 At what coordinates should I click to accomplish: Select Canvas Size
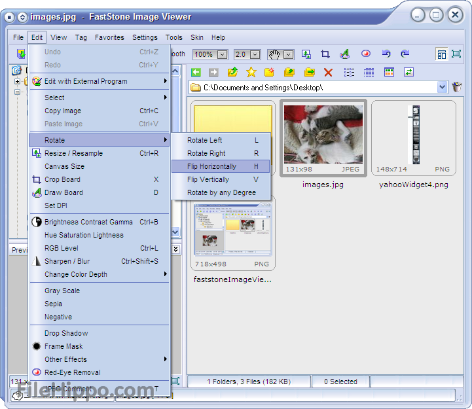point(100,166)
